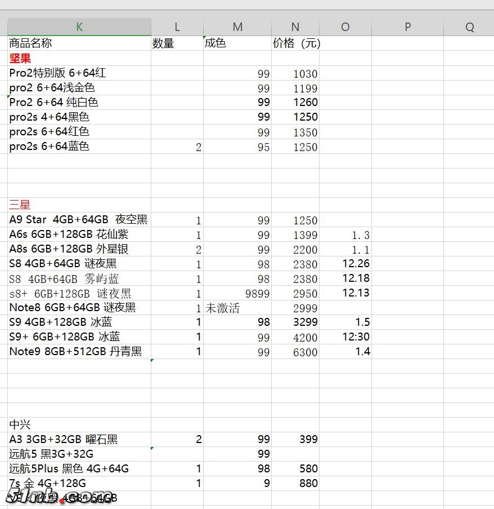Image resolution: width=494 pixels, height=509 pixels.
Task: Click the 三星 category cell
Action: 79,205
